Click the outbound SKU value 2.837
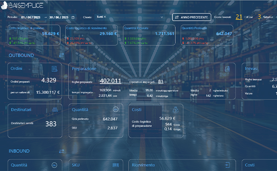 click(112, 128)
